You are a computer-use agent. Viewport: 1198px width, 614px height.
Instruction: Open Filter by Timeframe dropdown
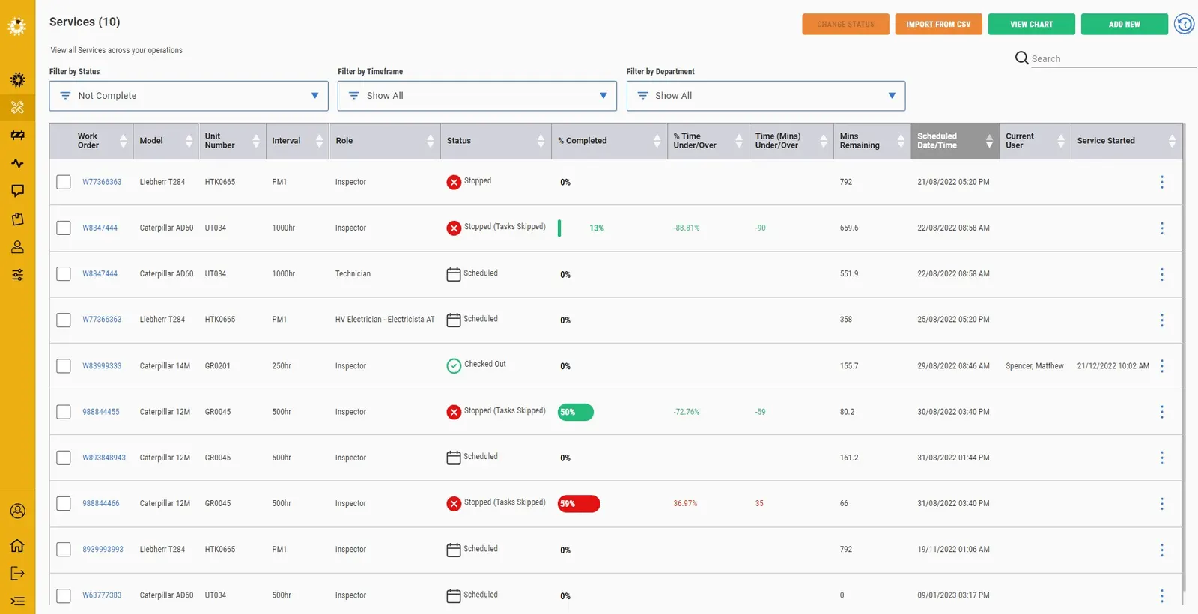tap(477, 96)
